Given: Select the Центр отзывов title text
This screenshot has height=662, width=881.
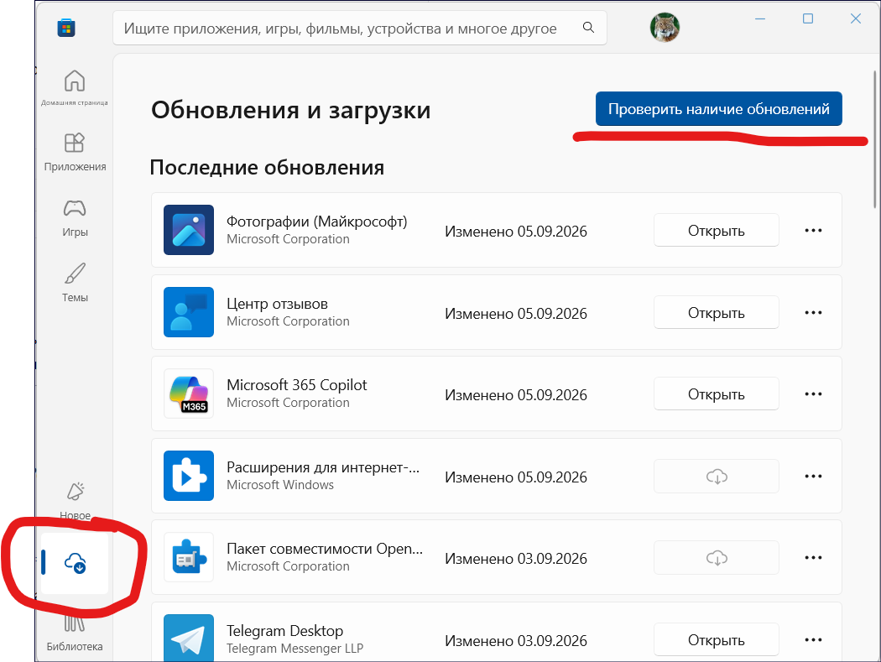Looking at the screenshot, I should point(277,304).
